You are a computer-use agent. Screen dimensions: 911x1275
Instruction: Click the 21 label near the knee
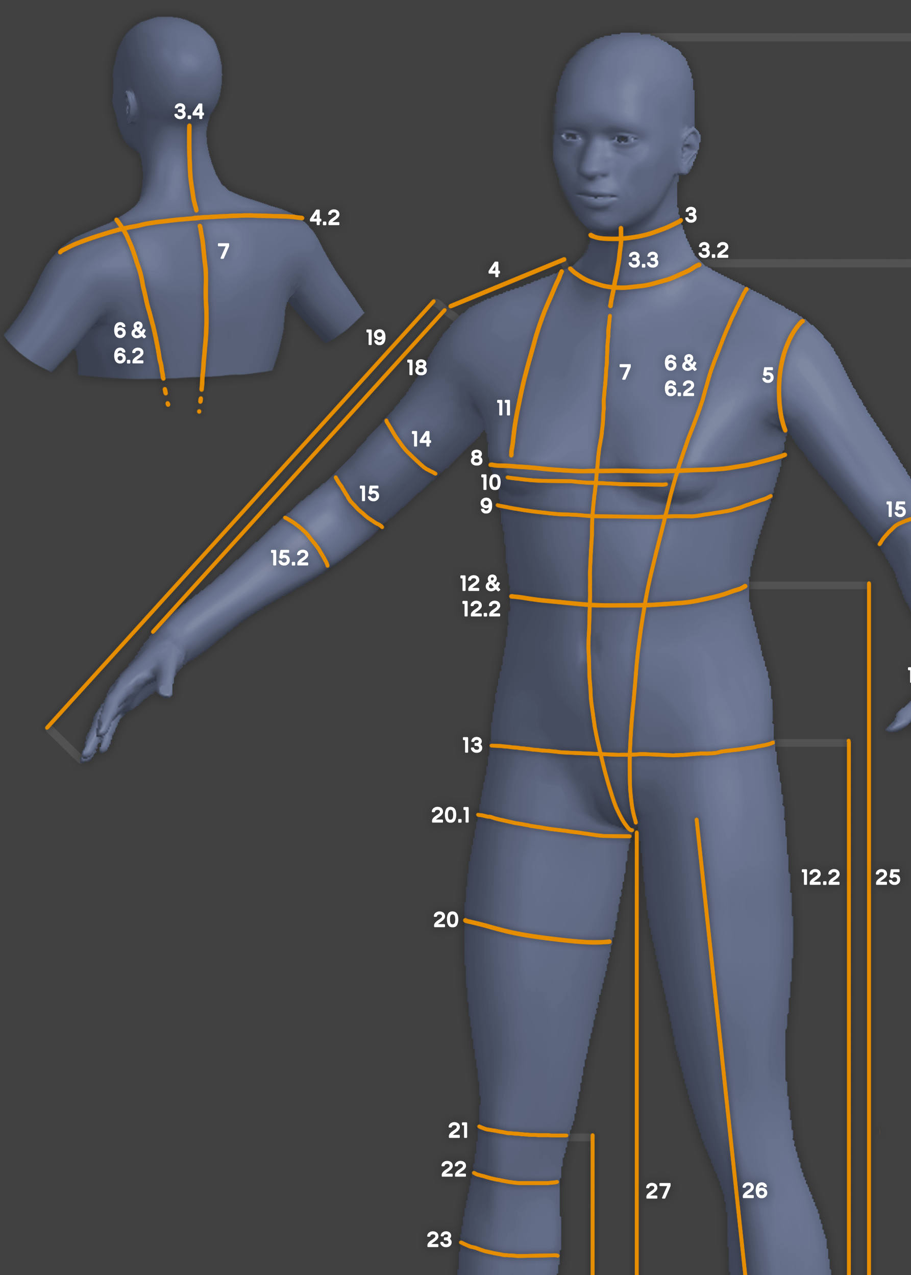pyautogui.click(x=458, y=1130)
